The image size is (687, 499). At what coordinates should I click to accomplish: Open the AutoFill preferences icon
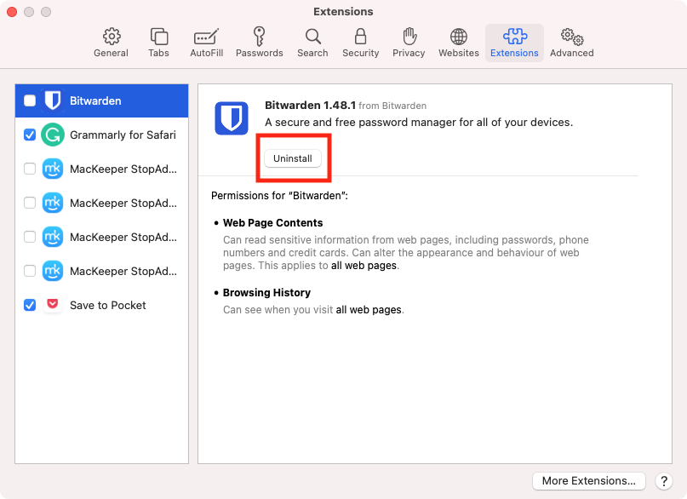(x=206, y=37)
